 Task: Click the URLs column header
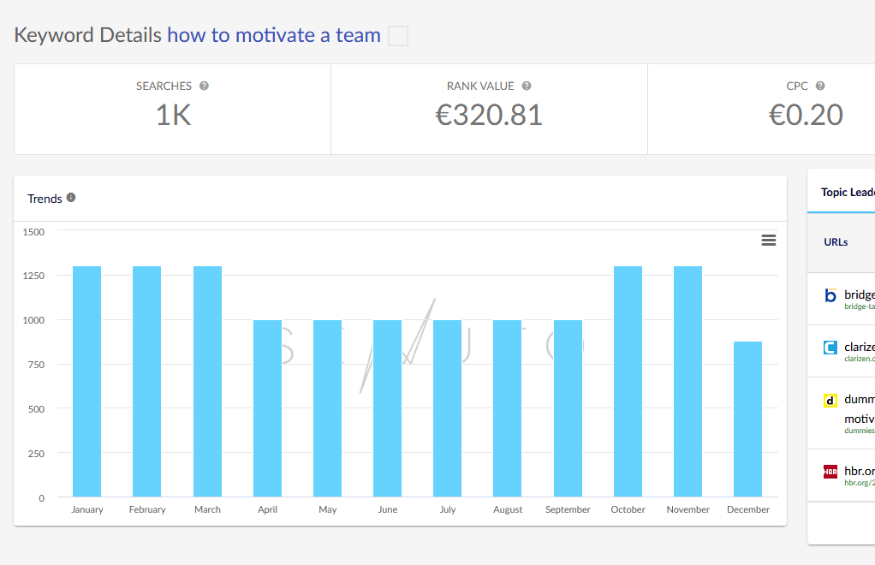pos(836,242)
